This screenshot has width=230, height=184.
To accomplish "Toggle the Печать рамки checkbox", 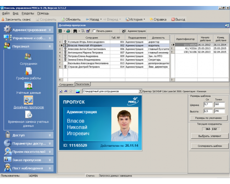I will point(94,31).
